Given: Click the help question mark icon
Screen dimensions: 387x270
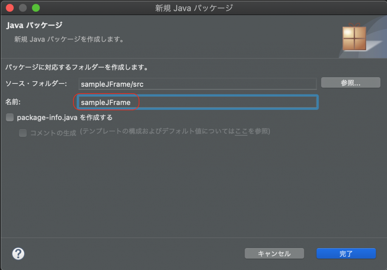Looking at the screenshot, I should [18, 253].
